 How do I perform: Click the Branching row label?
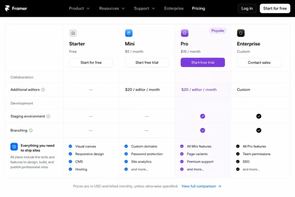(x=19, y=131)
